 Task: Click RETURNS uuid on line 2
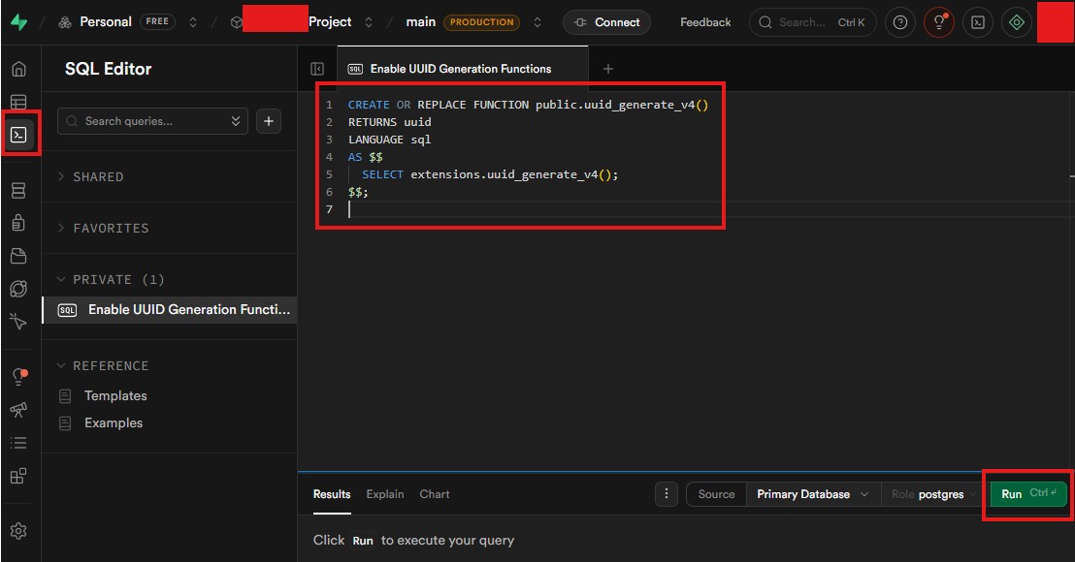coord(389,122)
